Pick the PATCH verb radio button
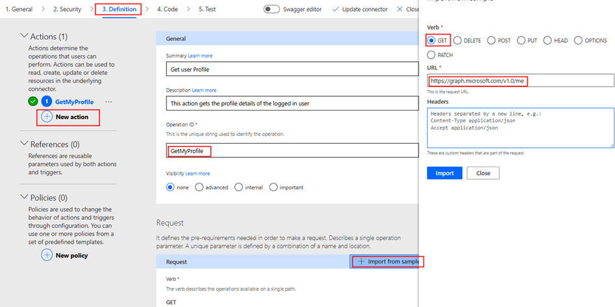The height and width of the screenshot is (307, 615). click(x=431, y=55)
